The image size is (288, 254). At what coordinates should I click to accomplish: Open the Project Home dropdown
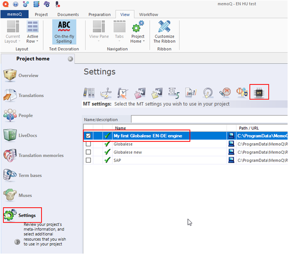(x=138, y=32)
